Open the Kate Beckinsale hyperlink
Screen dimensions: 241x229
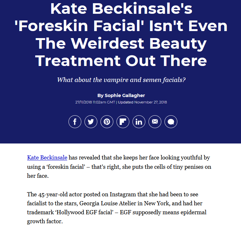tap(47, 158)
